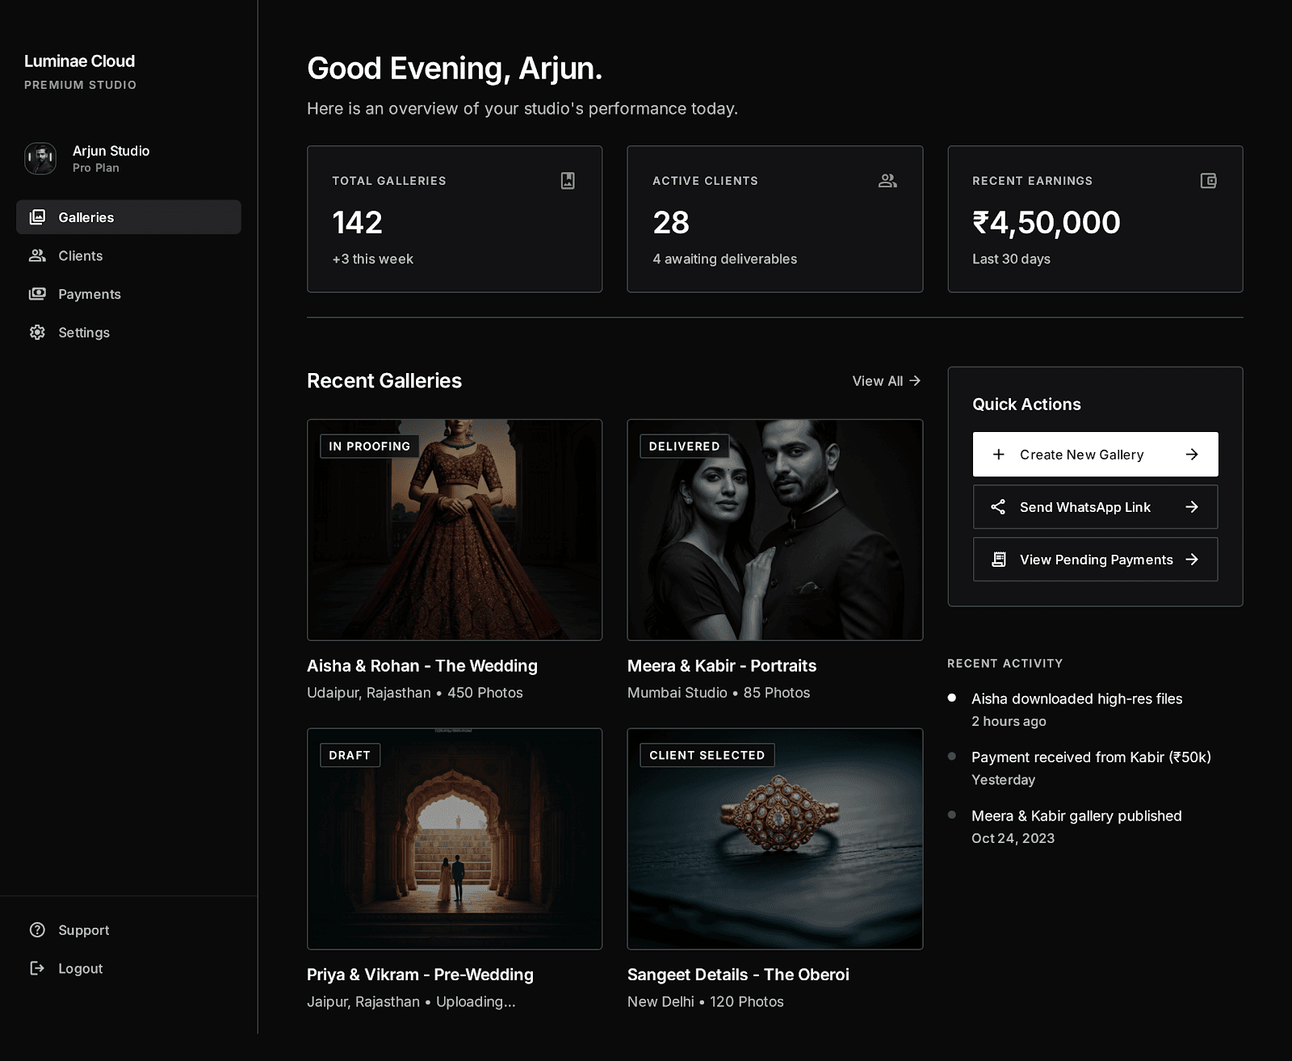Viewport: 1292px width, 1061px height.
Task: Click 'Last 30 days' text
Action: [x=1011, y=259]
